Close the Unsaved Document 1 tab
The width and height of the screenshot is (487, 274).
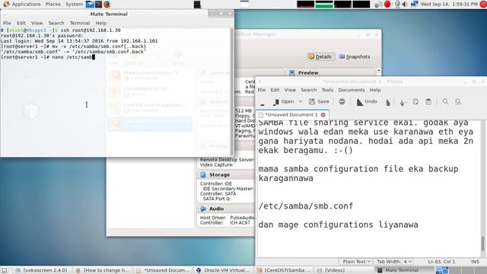click(323, 115)
